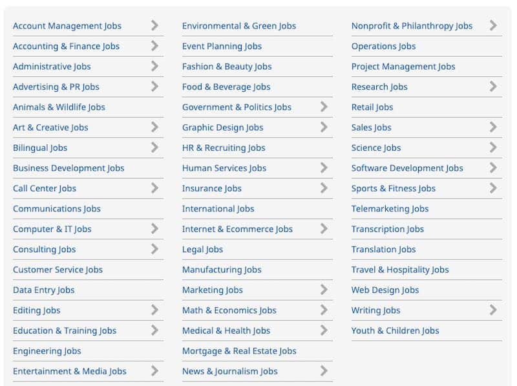Open the Customer Service Jobs page
Image resolution: width=517 pixels, height=386 pixels.
point(58,270)
